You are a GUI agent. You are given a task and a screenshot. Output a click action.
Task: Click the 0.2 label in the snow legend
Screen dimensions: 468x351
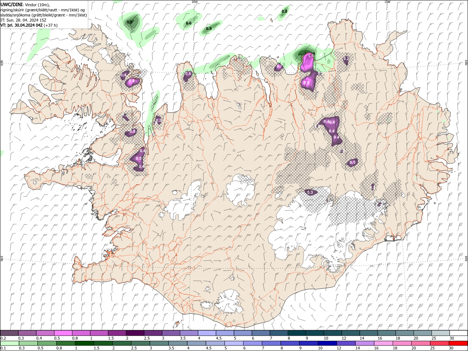(x=3, y=338)
